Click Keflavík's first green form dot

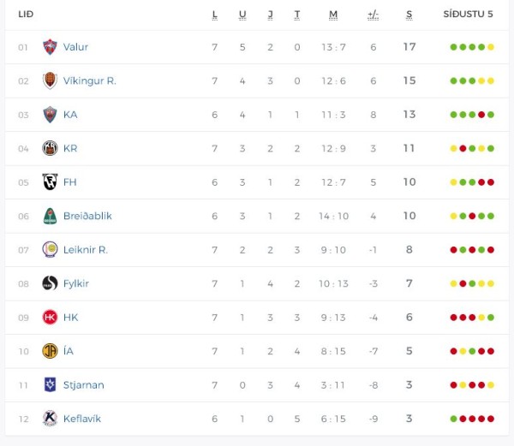454,419
